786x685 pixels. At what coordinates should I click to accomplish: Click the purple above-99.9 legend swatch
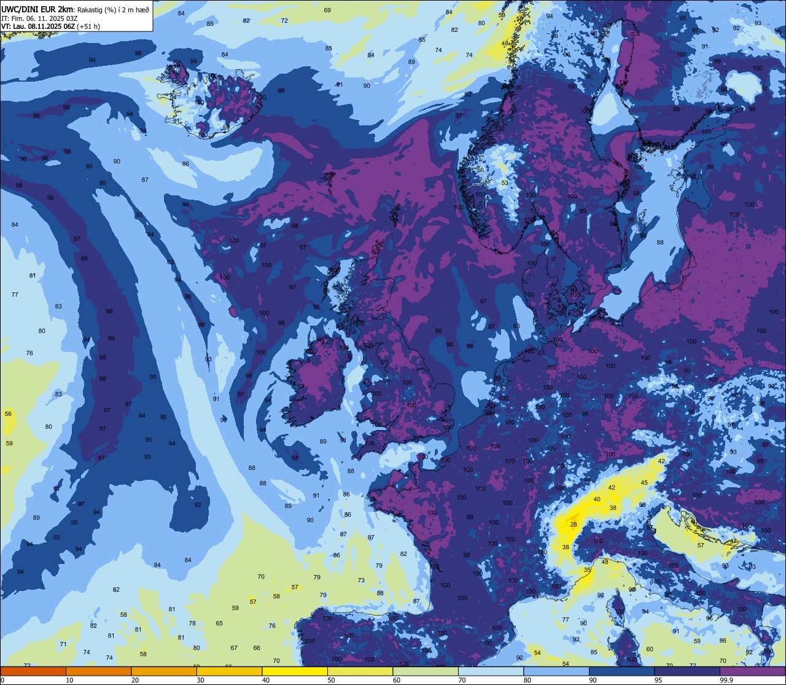coord(752,671)
